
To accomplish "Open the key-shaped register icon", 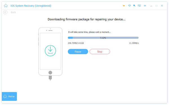I will point(134,6).
